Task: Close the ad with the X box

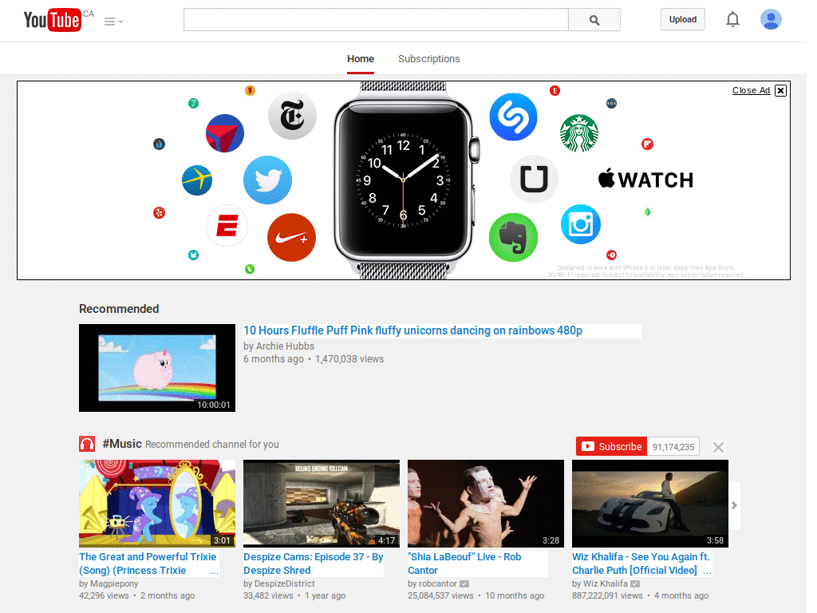Action: tap(780, 91)
